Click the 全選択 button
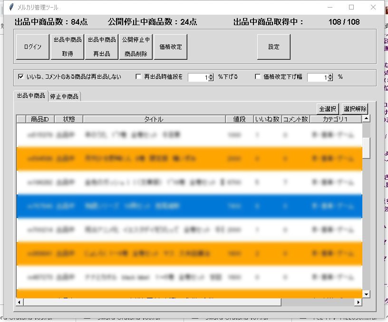388x322 pixels. [x=328, y=109]
